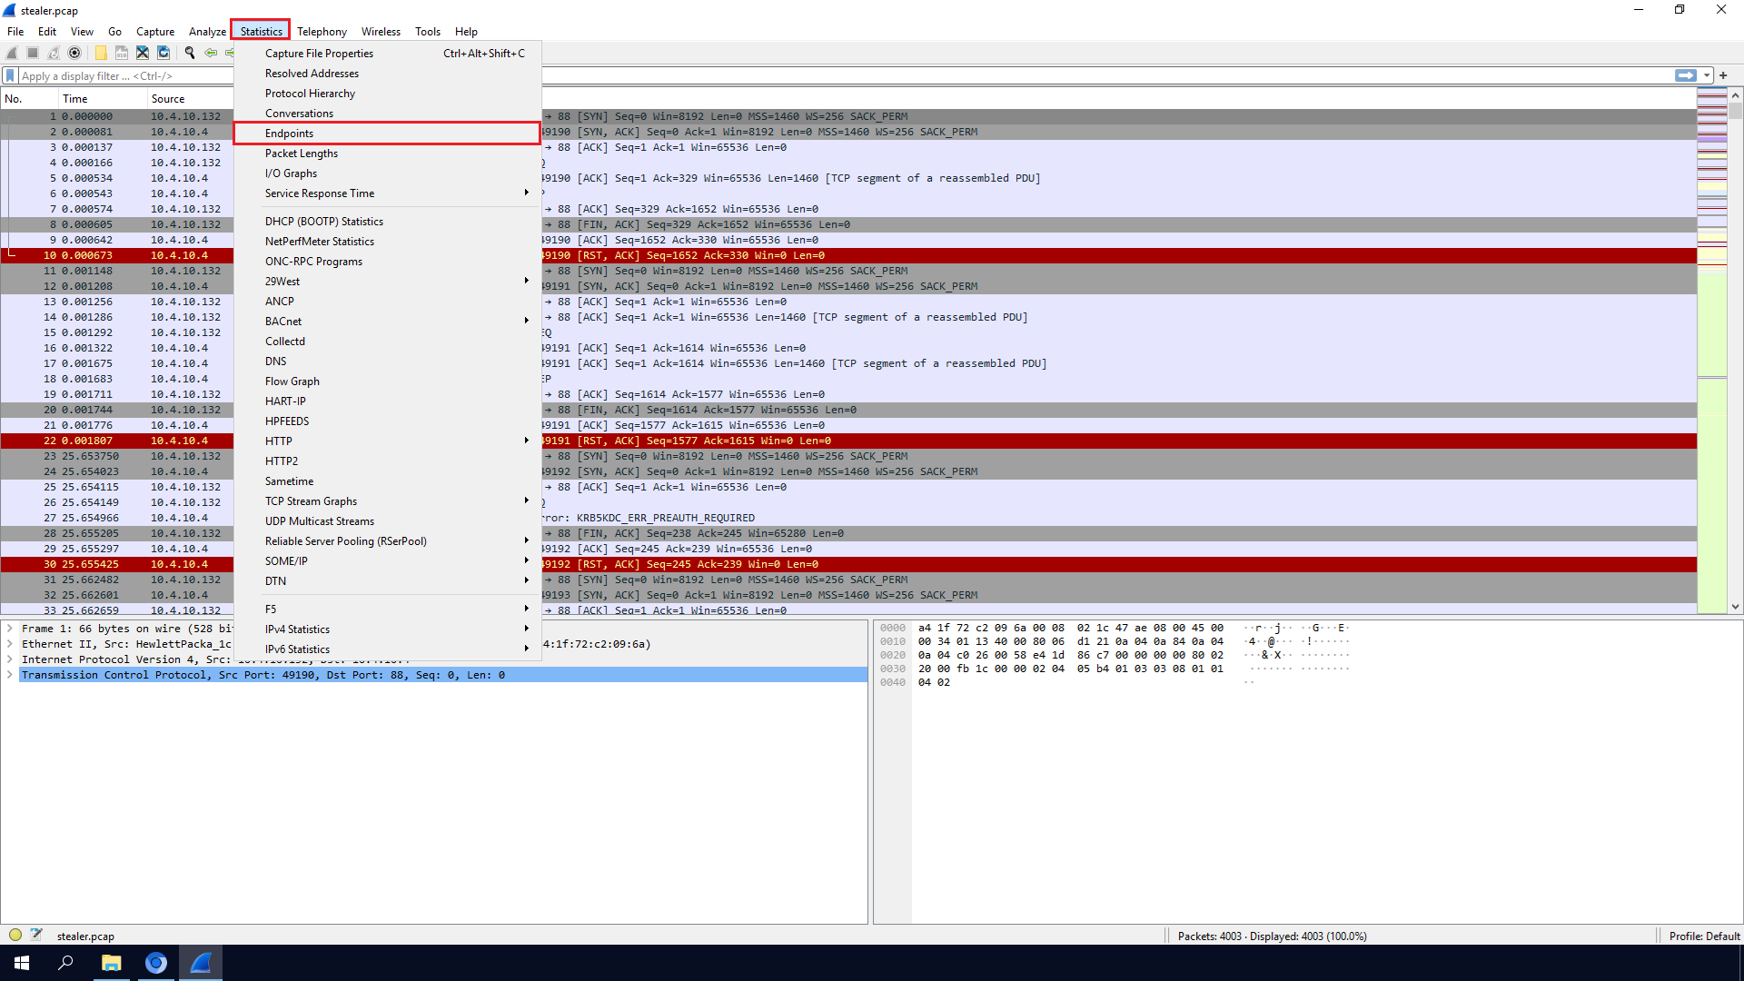Image resolution: width=1744 pixels, height=981 pixels.
Task: Open the View menu
Action: click(x=82, y=31)
